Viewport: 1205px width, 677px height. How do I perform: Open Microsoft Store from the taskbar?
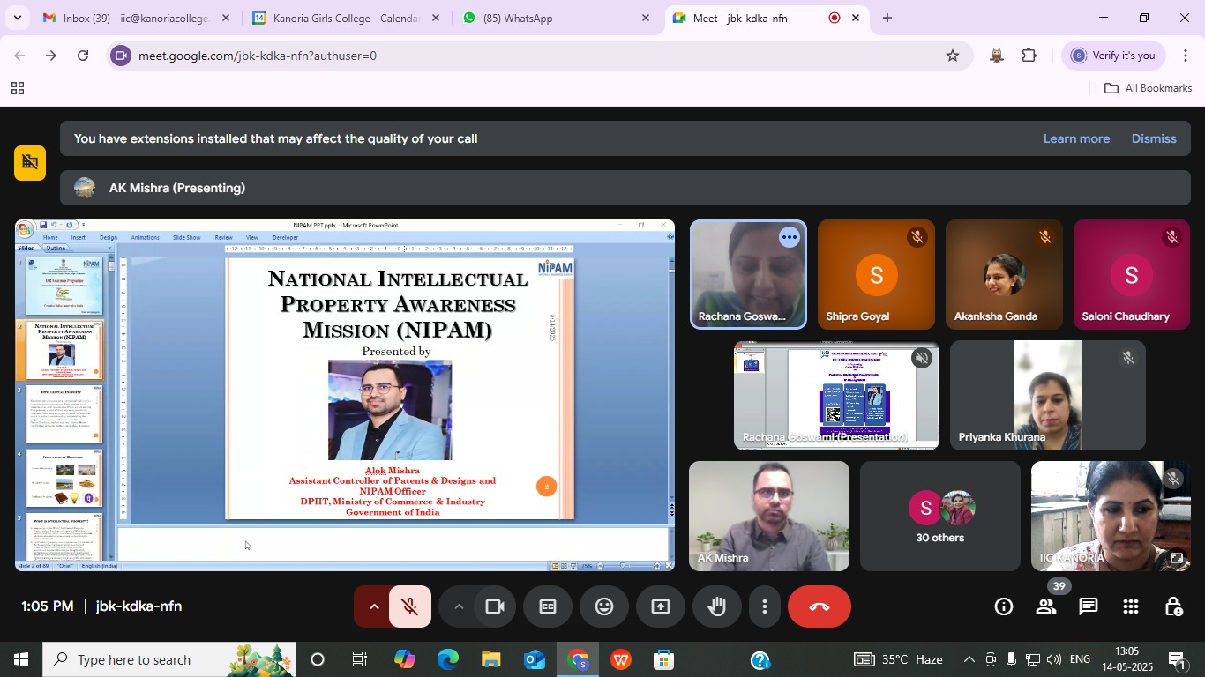[x=664, y=659]
